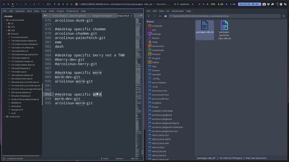The image size is (289, 162).
Task: Open ARCOLINUX-ISO bookmark in Places
Action: pyautogui.click(x=160, y=135)
